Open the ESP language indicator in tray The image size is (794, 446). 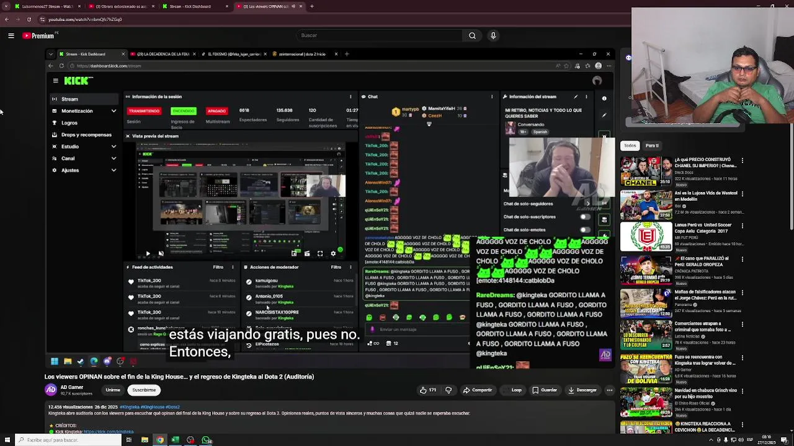[749, 440]
